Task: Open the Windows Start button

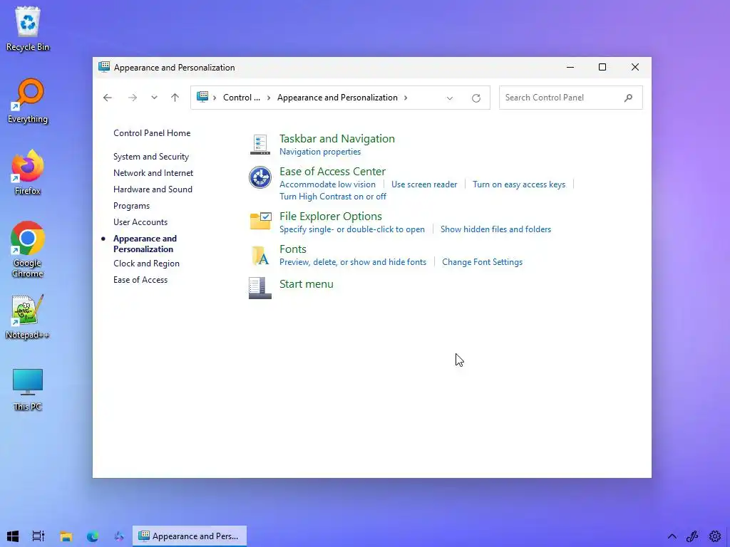Action: (x=13, y=536)
